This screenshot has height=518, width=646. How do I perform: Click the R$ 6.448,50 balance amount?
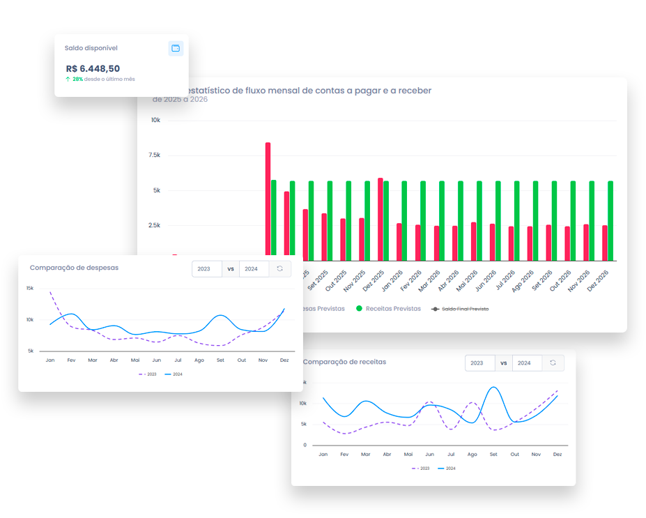click(x=93, y=68)
